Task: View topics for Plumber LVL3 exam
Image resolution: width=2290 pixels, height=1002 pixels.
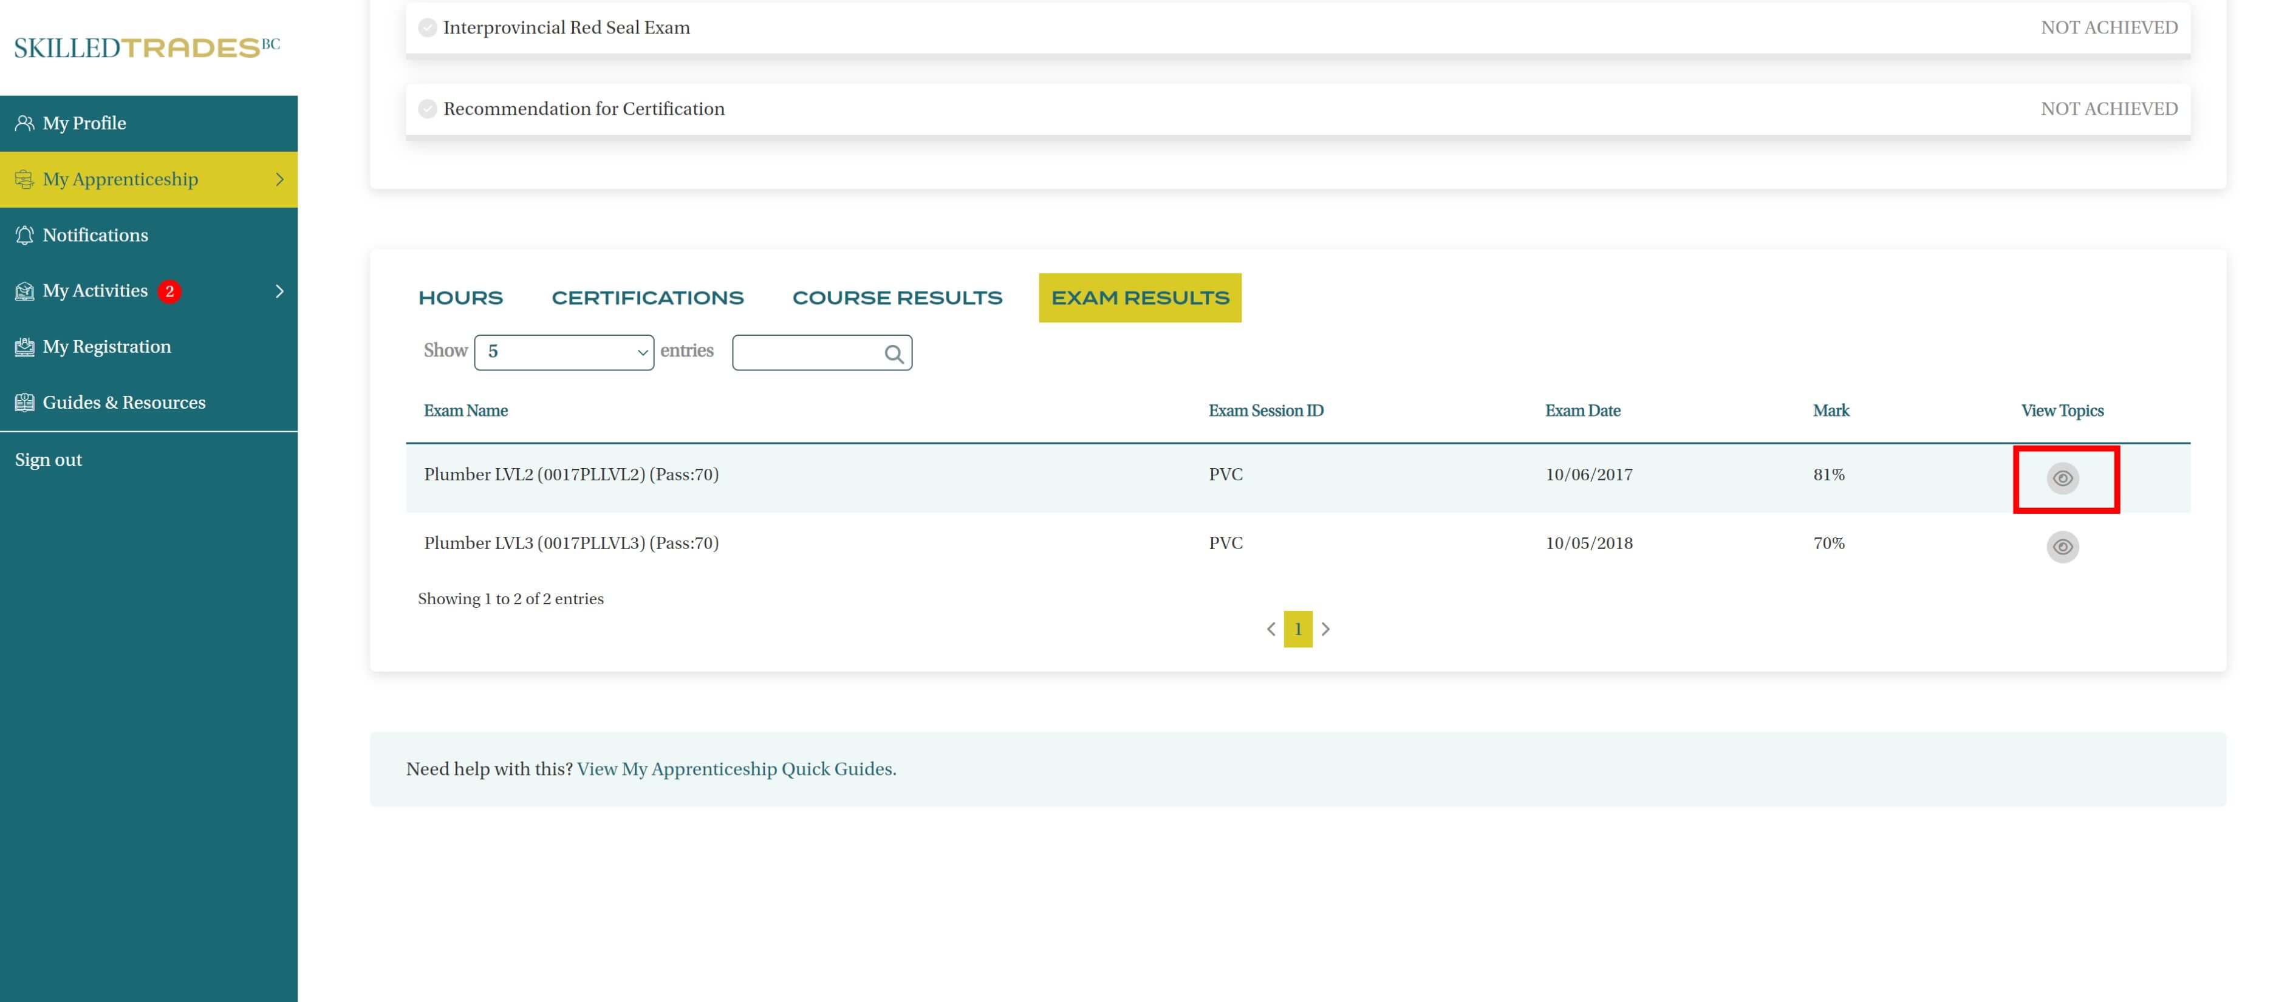Action: click(2062, 546)
